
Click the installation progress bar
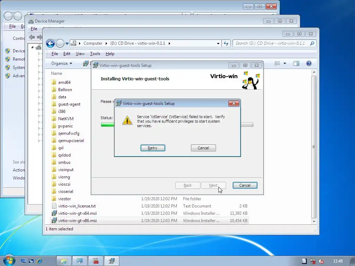point(177,125)
